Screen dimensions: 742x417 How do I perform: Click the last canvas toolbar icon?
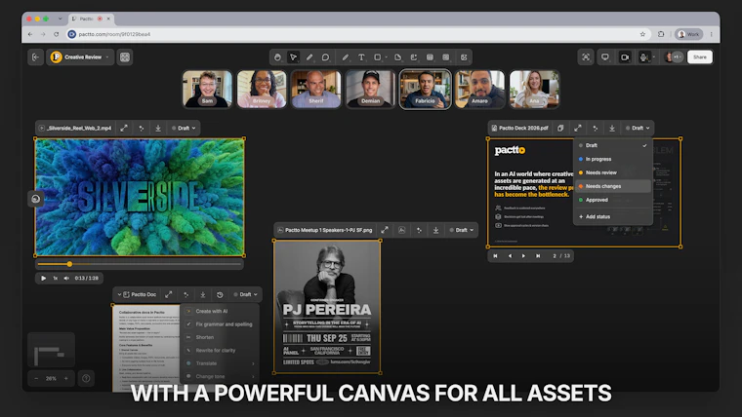click(x=464, y=57)
